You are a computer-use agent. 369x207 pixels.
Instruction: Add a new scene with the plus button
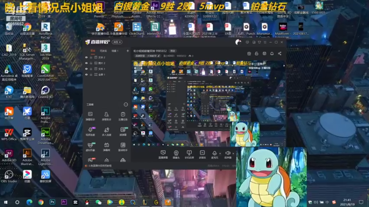click(x=128, y=51)
